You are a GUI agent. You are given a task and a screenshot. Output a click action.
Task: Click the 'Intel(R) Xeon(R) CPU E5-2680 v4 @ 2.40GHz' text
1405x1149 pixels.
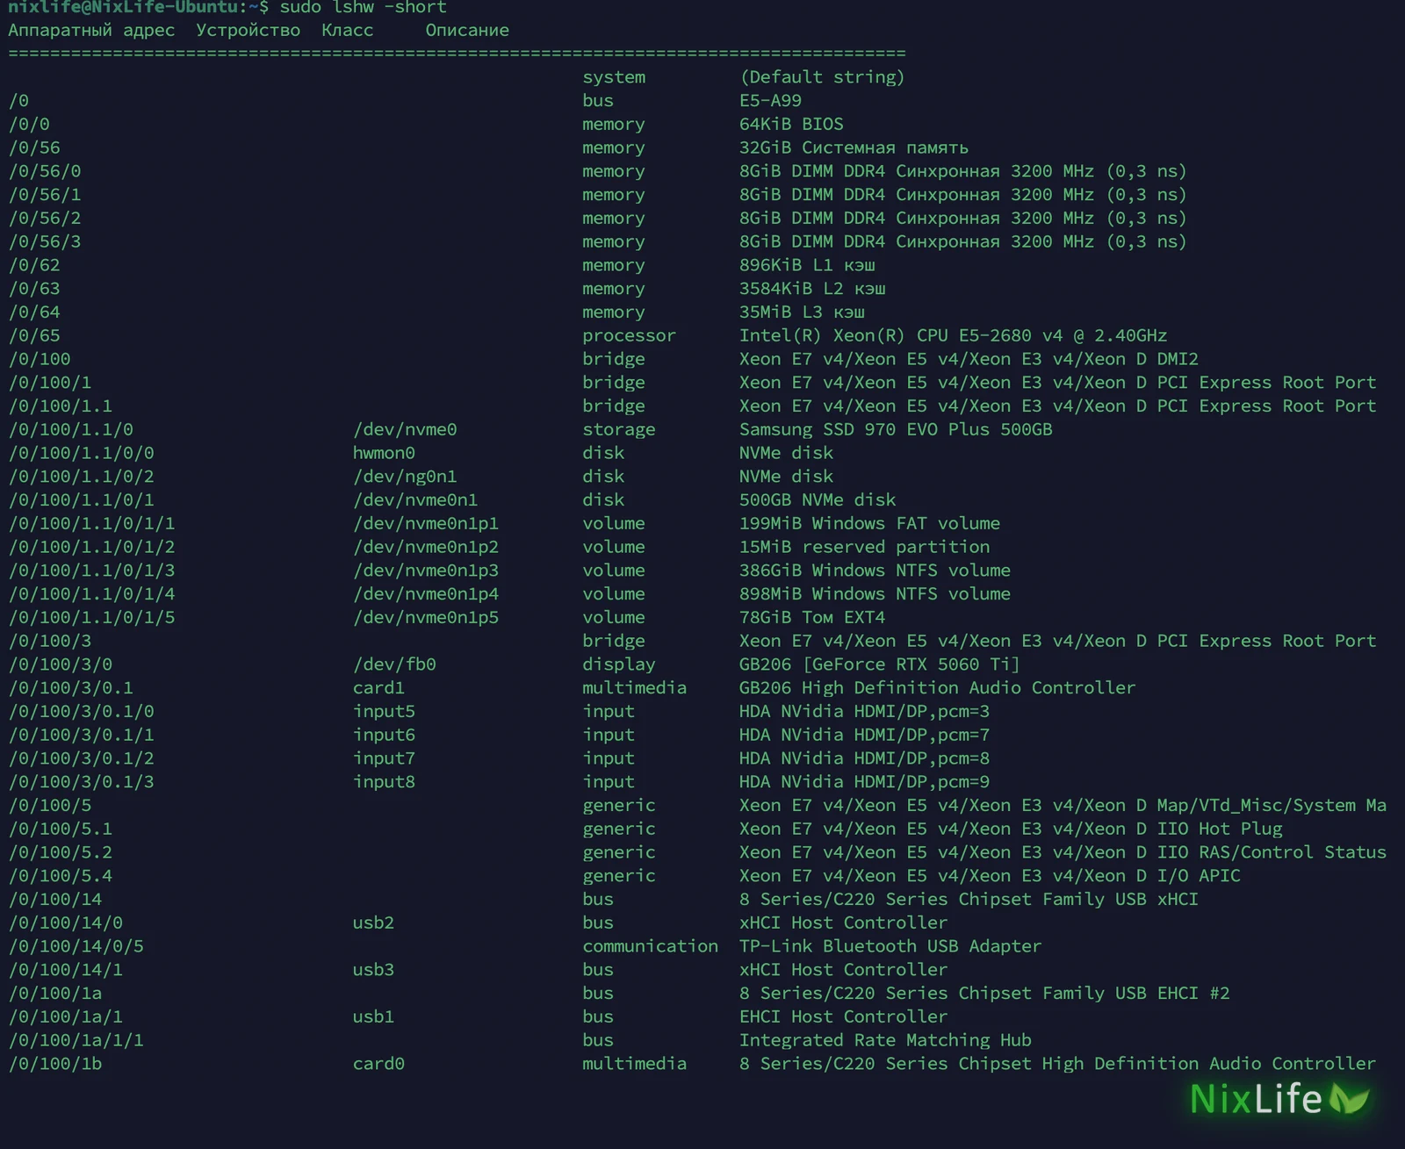[x=953, y=335]
